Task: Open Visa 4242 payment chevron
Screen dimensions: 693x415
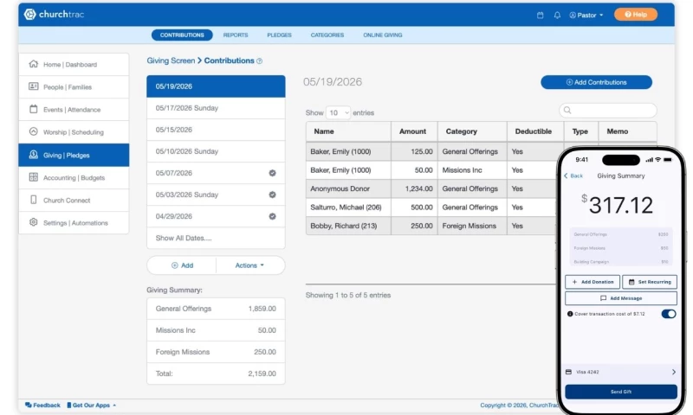Action: click(674, 372)
